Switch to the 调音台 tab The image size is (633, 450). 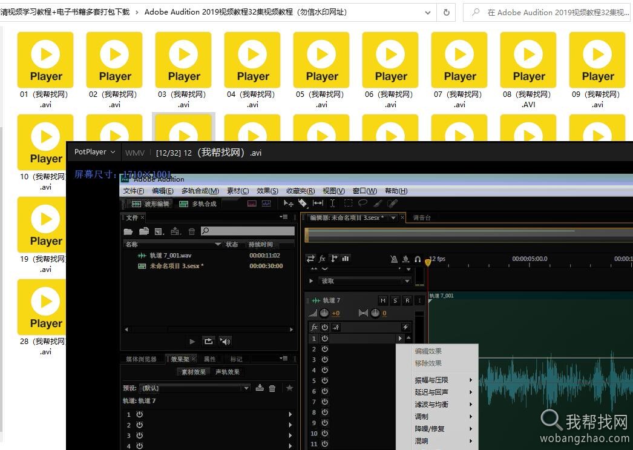(422, 217)
